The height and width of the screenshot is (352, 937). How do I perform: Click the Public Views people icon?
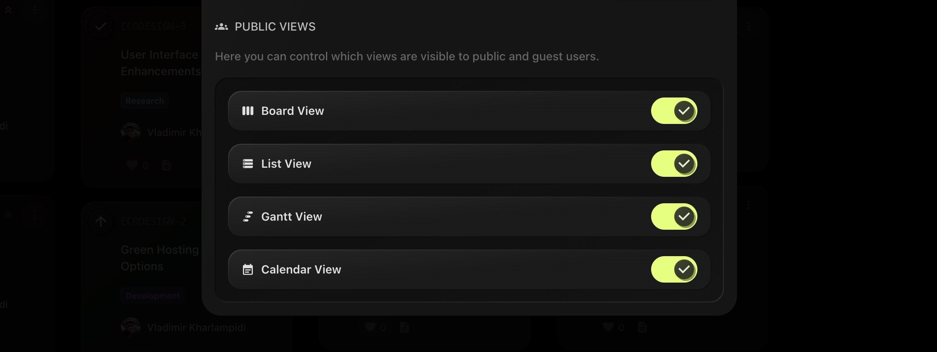point(221,27)
